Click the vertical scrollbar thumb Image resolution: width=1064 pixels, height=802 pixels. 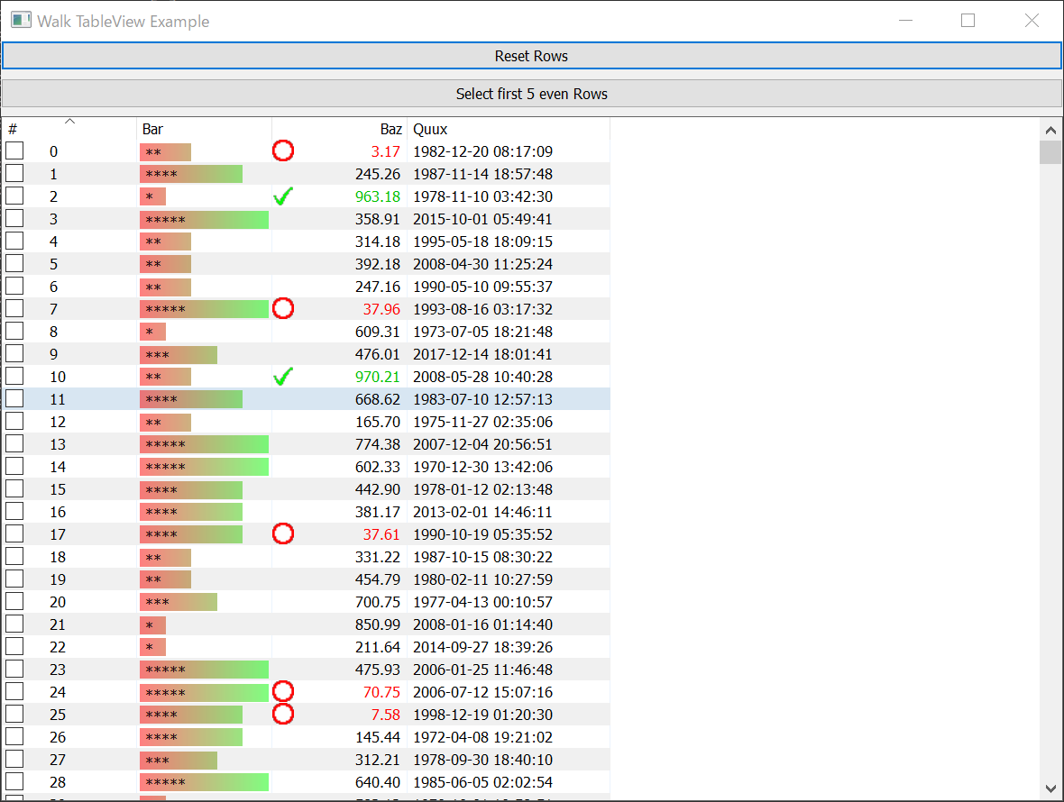[1050, 152]
